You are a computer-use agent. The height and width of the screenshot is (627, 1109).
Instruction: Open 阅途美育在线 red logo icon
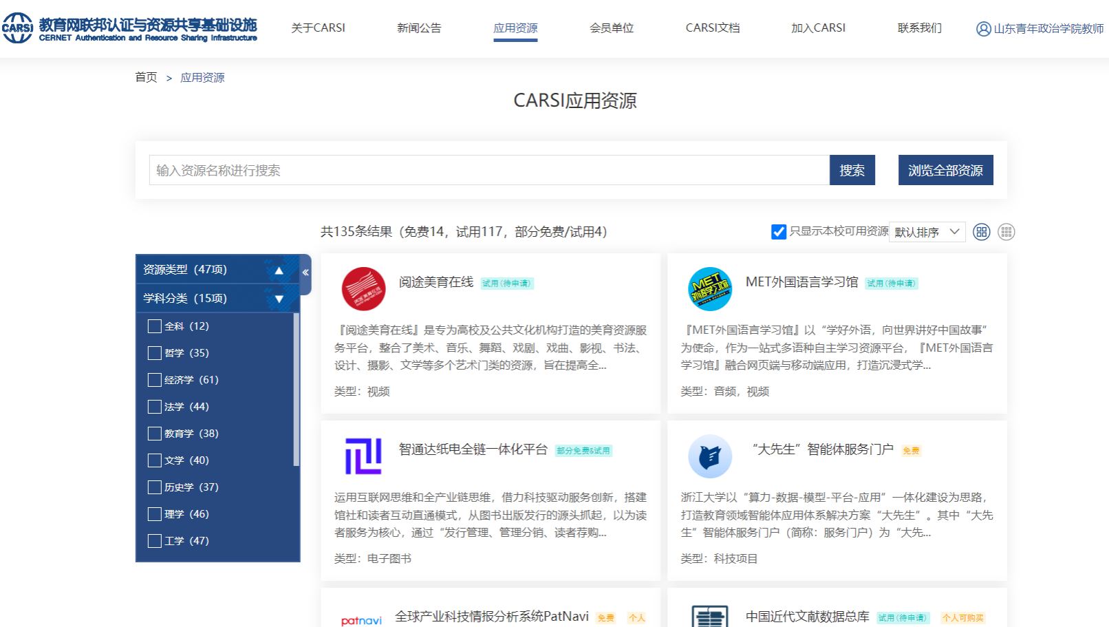[363, 289]
